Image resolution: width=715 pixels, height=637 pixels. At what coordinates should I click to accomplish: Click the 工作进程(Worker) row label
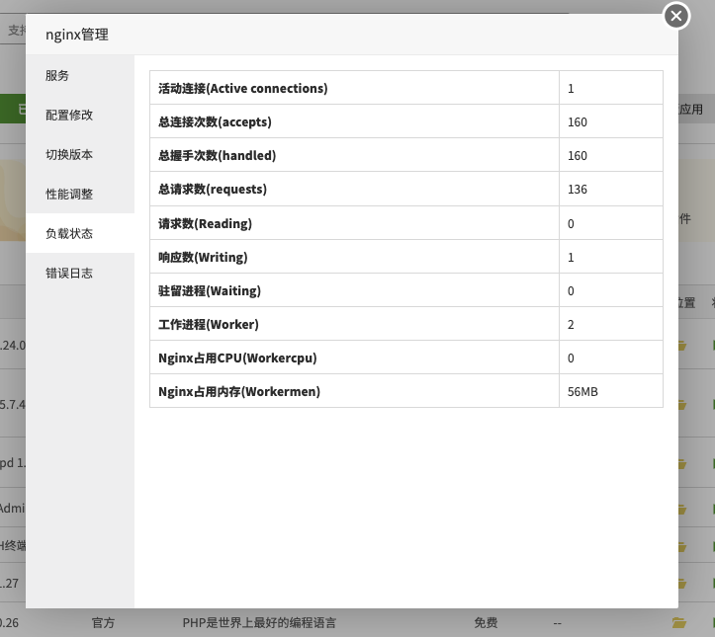pyautogui.click(x=209, y=325)
